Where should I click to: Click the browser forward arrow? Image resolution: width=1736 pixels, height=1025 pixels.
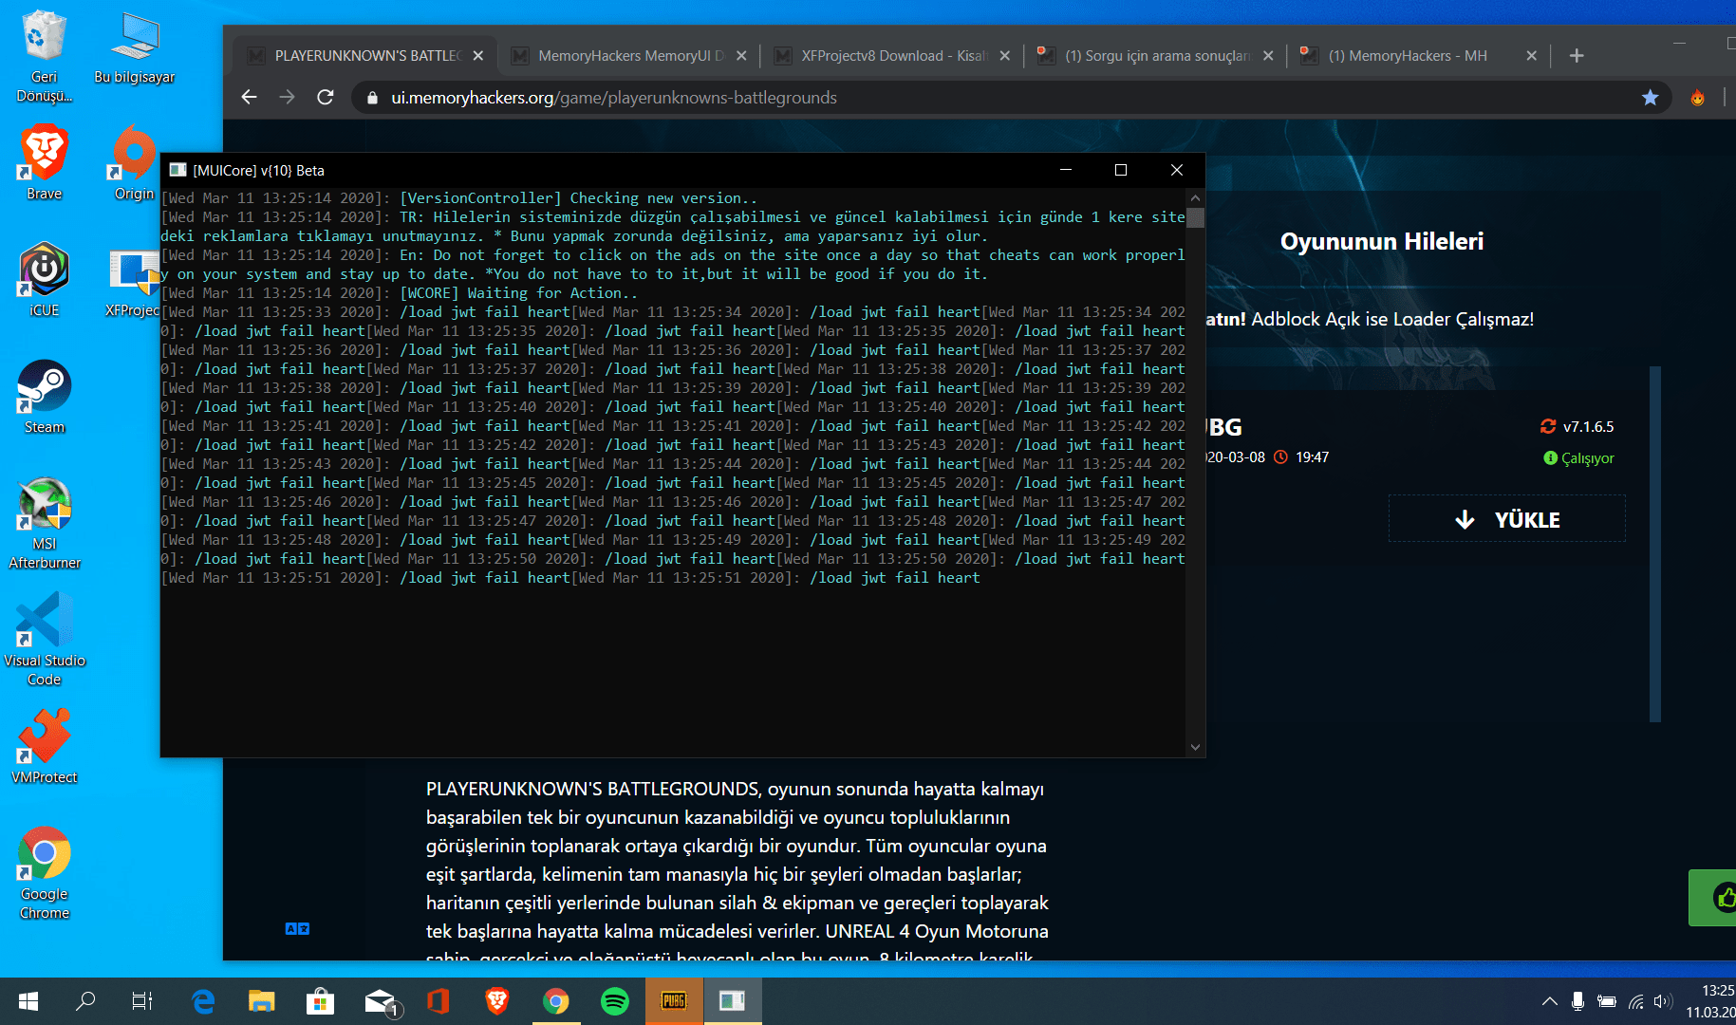click(287, 97)
